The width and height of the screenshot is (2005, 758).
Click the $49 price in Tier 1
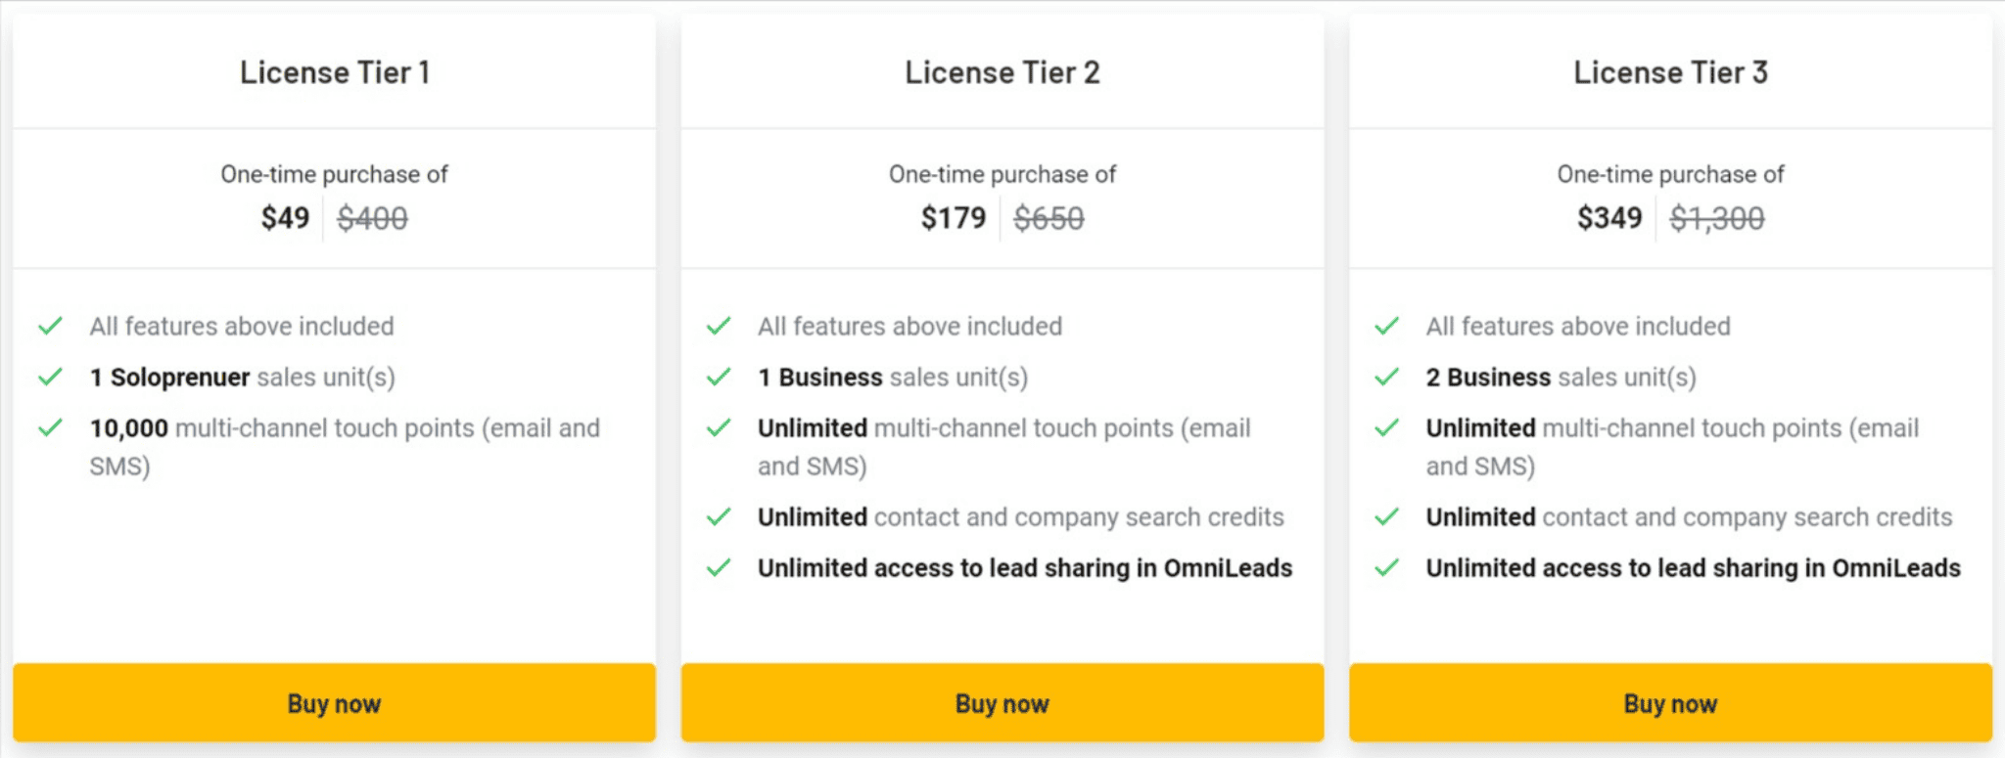tap(285, 217)
